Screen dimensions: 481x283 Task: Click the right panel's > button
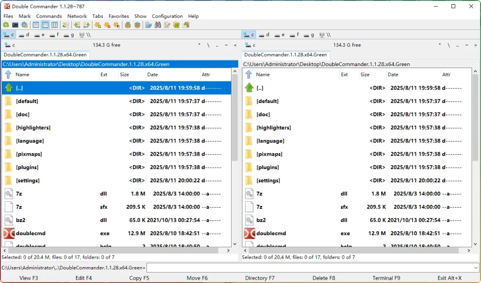tap(476, 45)
